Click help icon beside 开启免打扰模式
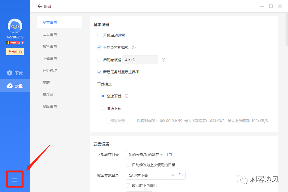 133,47
